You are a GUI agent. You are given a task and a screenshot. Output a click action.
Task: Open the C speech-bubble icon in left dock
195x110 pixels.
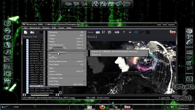7,38
